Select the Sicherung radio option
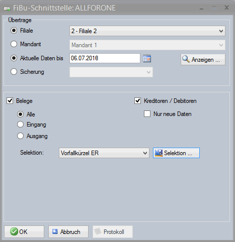This screenshot has width=235, height=242. point(14,72)
